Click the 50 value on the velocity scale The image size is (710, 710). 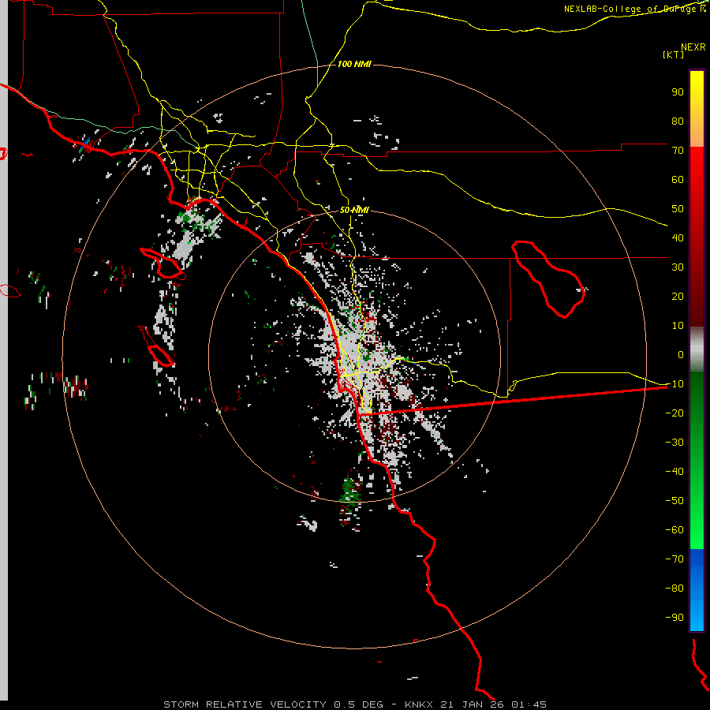pos(678,209)
